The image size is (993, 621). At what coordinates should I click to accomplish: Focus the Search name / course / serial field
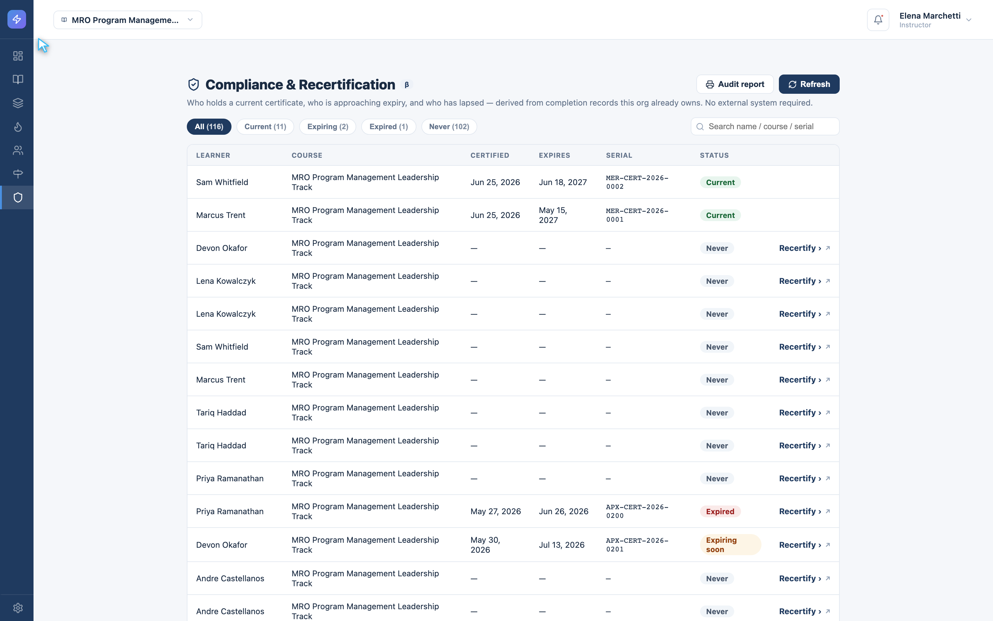[x=765, y=126]
